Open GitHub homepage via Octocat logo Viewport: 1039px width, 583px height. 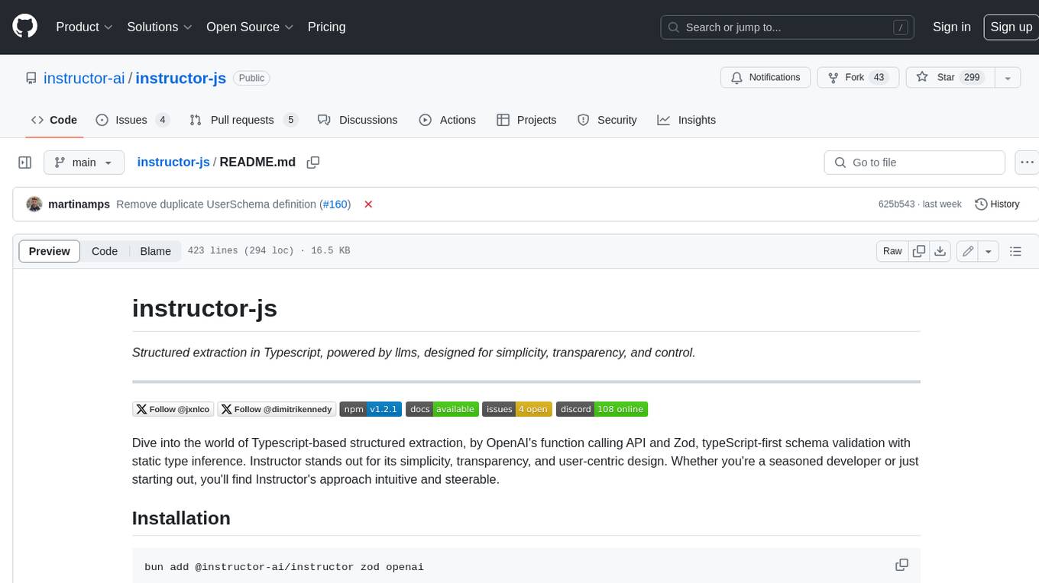click(24, 27)
